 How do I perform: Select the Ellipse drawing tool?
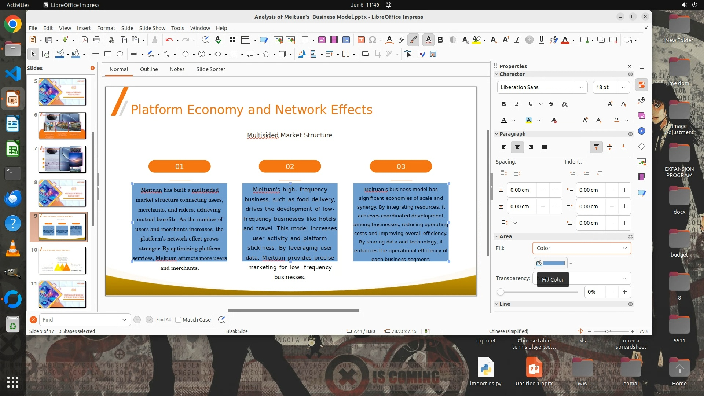[x=120, y=54]
